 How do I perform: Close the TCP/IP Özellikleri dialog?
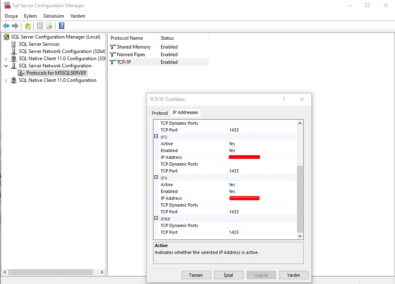click(x=302, y=99)
